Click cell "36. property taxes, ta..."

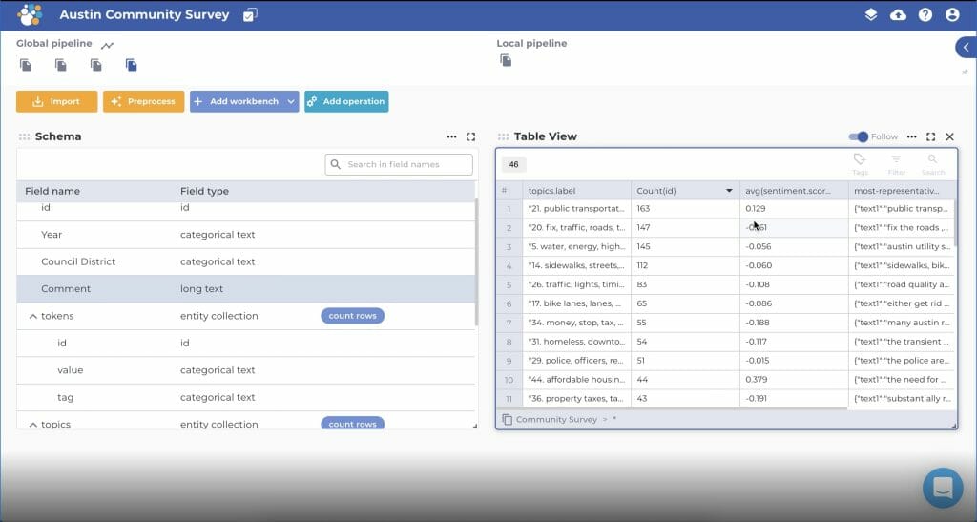[x=576, y=398]
